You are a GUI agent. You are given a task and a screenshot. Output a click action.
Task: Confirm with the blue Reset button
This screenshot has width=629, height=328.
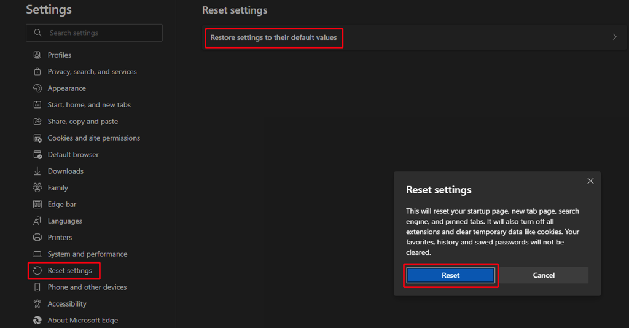point(450,275)
